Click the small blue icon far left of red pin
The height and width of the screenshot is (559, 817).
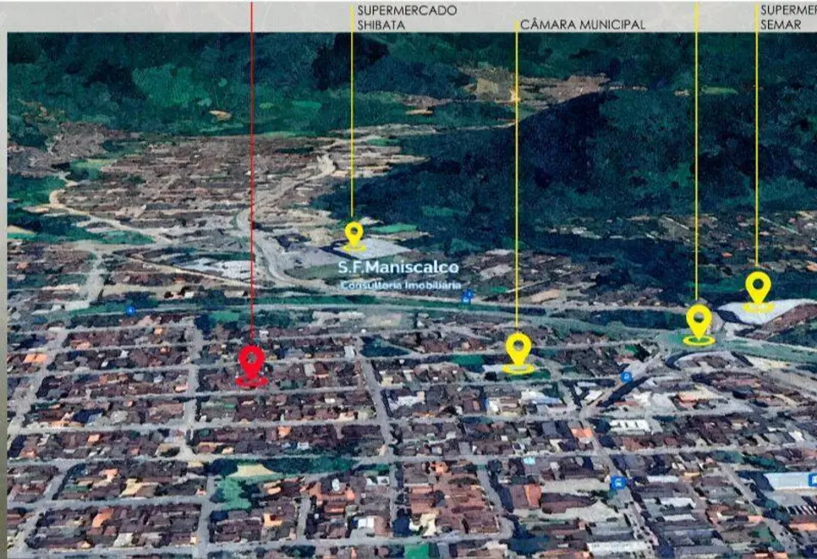click(130, 310)
